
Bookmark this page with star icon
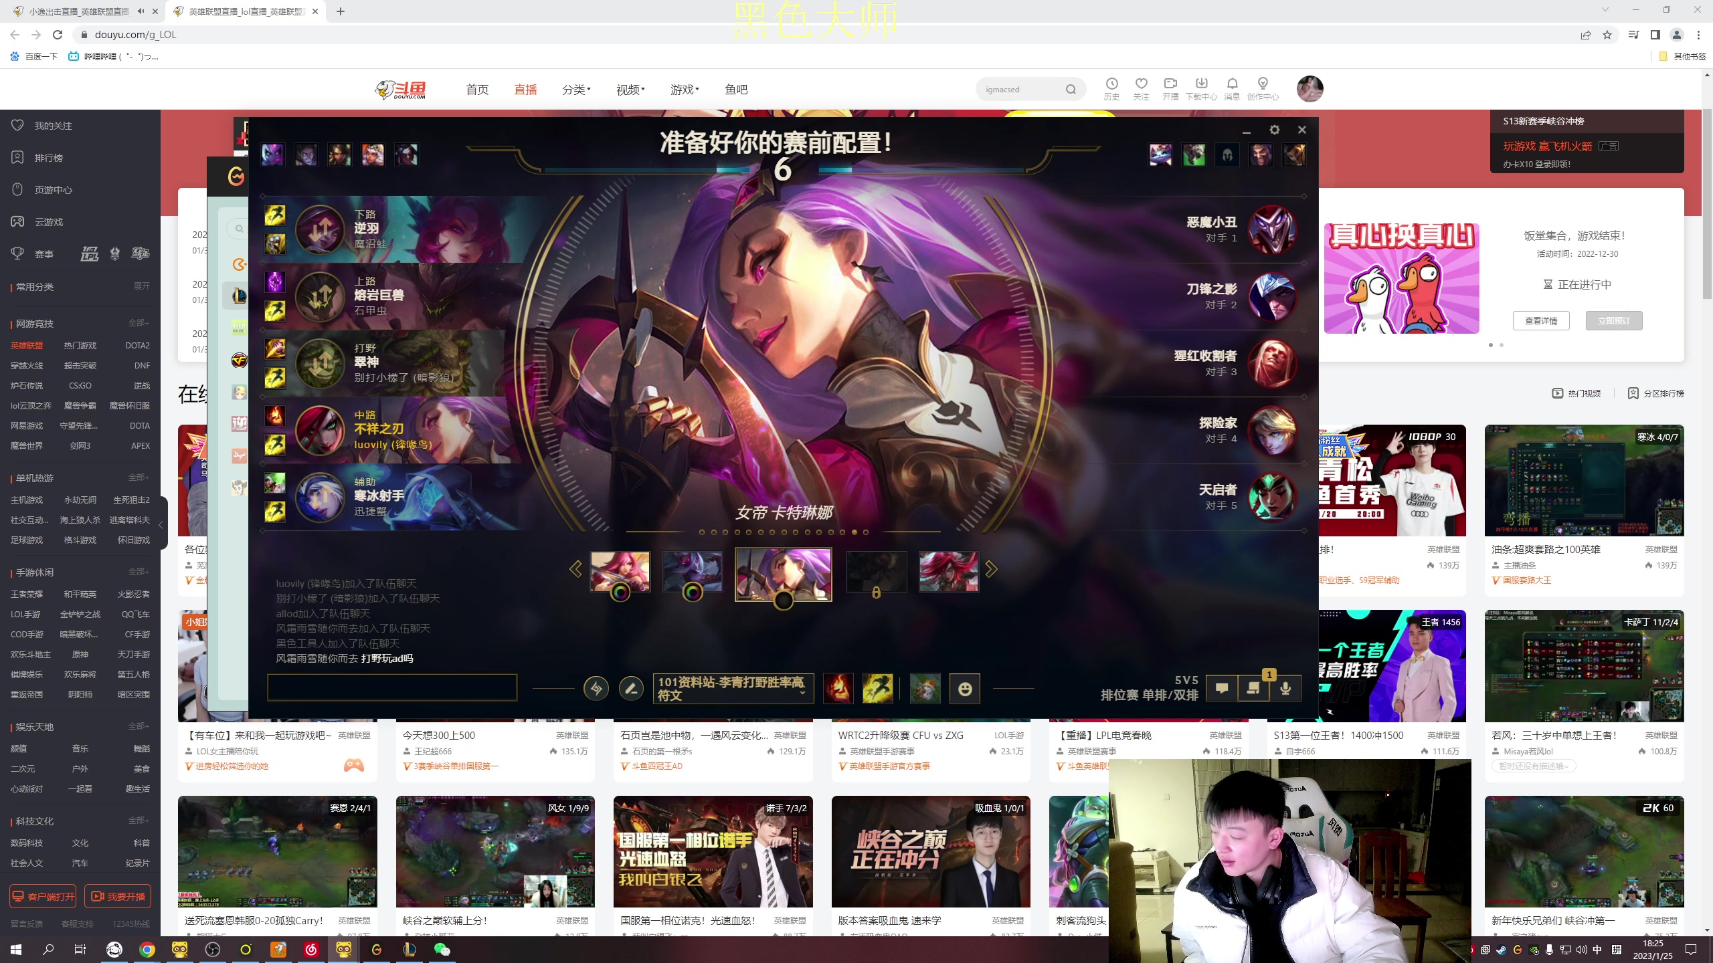click(1607, 35)
